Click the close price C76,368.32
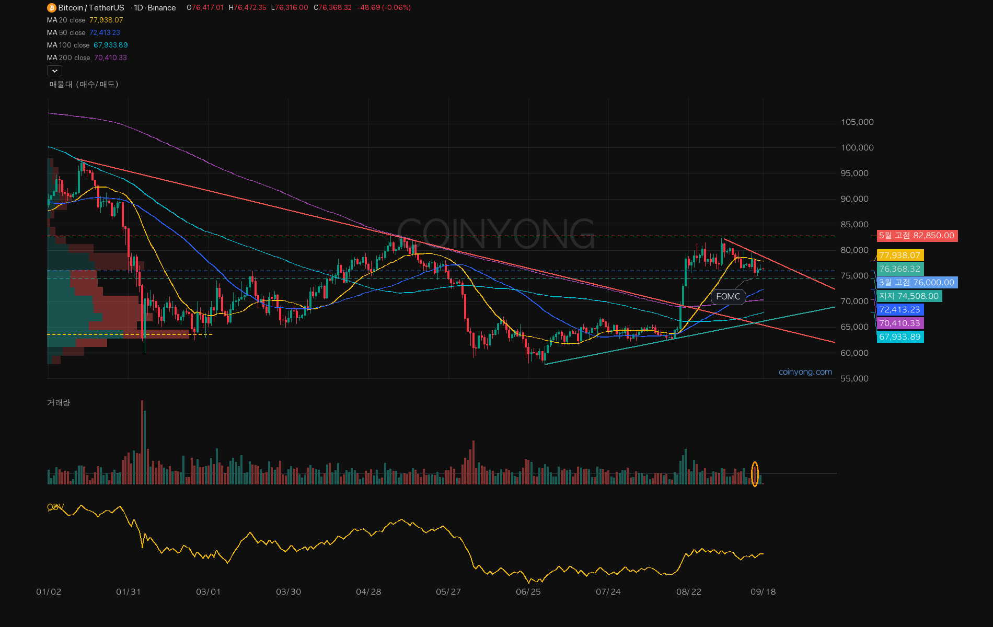The height and width of the screenshot is (627, 993). [332, 8]
